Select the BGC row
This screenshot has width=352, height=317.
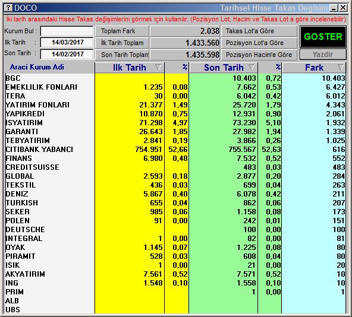[x=175, y=78]
